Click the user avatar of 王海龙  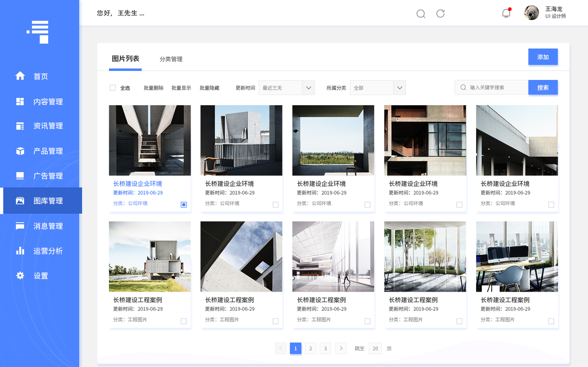point(532,12)
